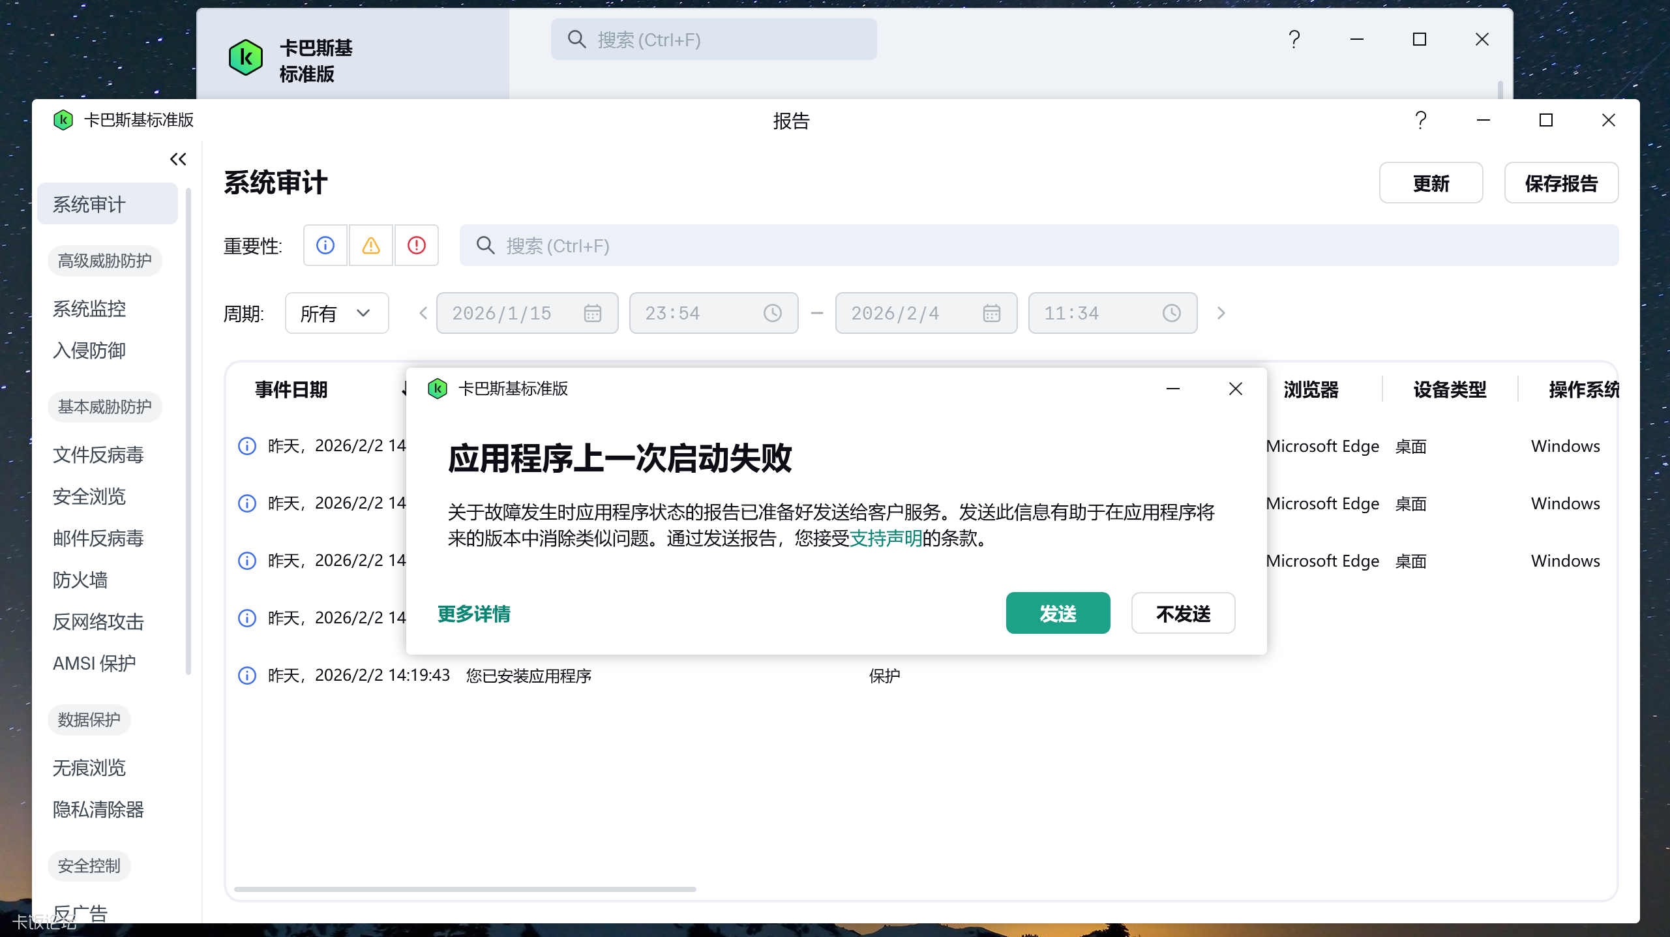Toggle the warning importance filter
1670x937 pixels.
click(x=371, y=245)
